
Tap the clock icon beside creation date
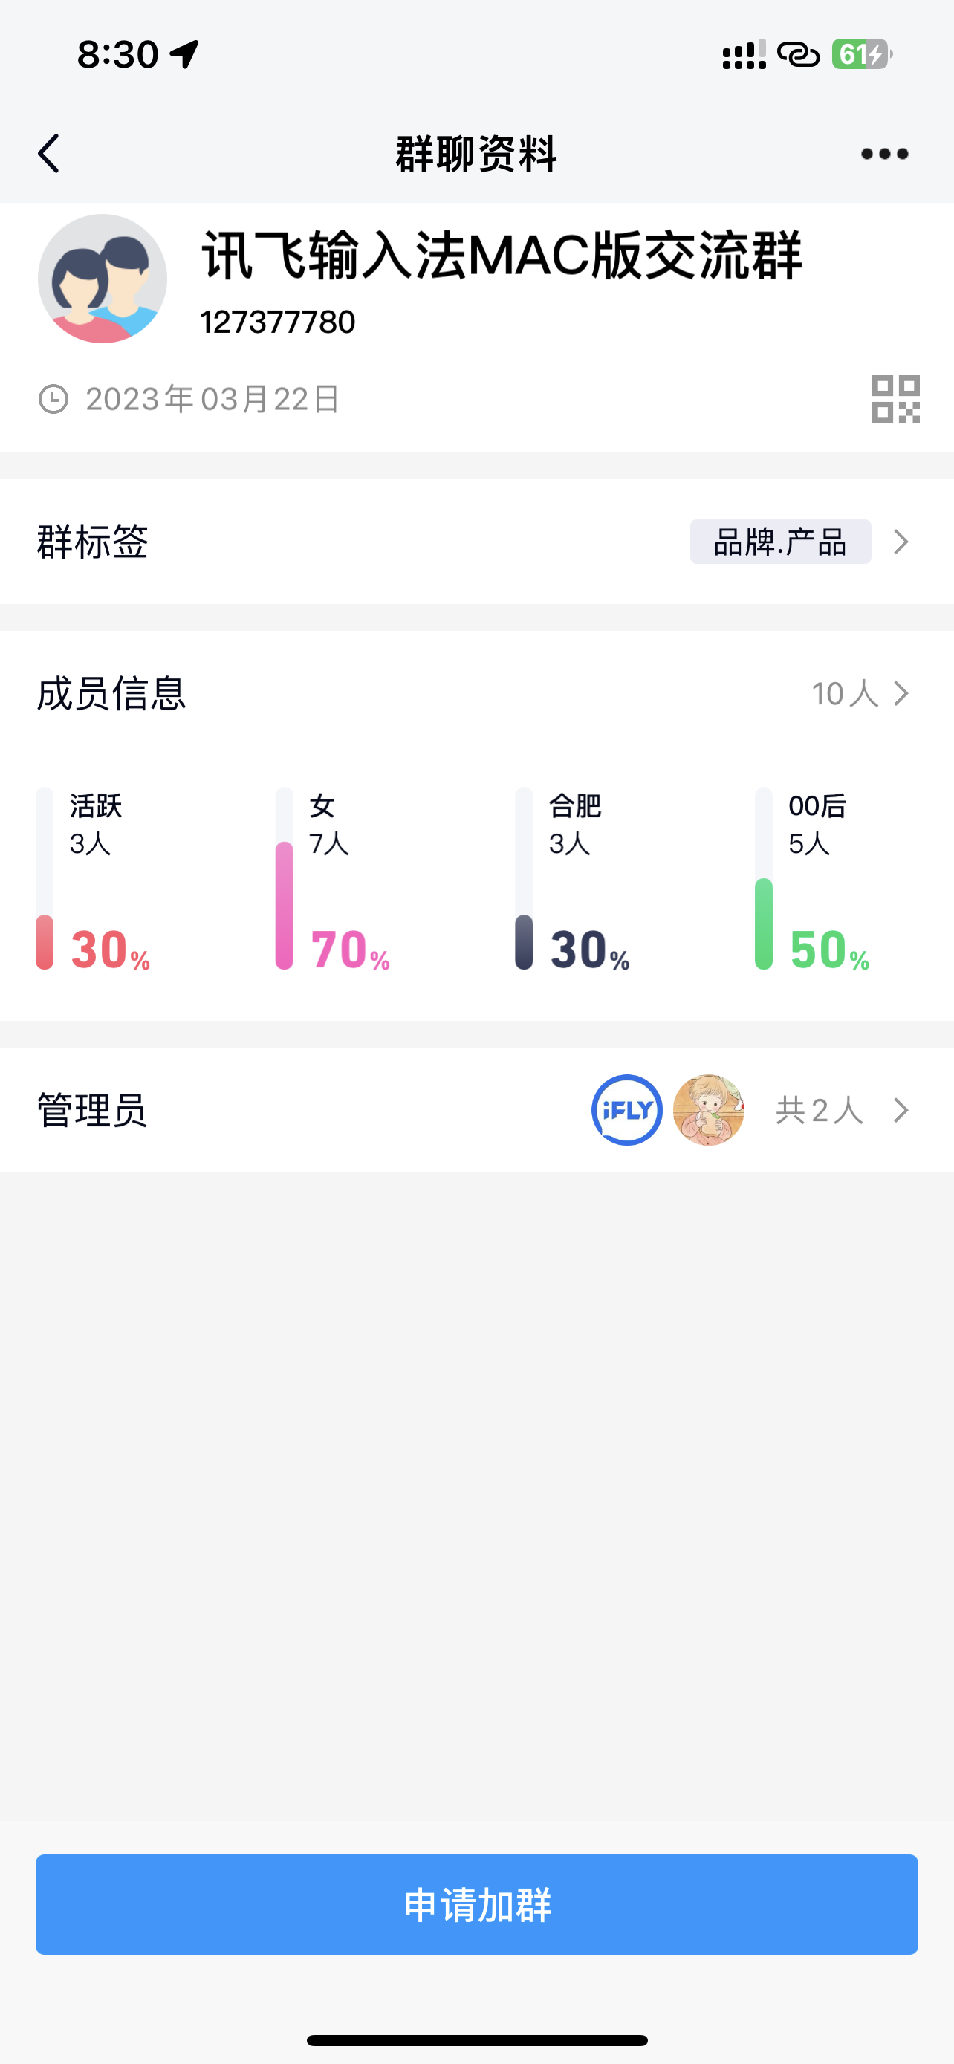coord(53,399)
